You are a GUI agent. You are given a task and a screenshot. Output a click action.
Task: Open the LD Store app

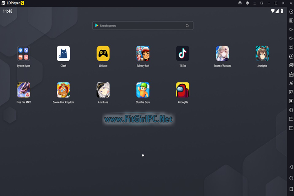(x=103, y=53)
